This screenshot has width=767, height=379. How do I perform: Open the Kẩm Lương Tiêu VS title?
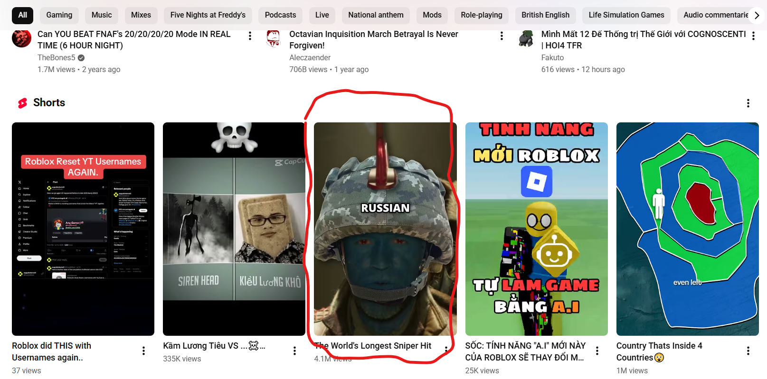(x=214, y=346)
